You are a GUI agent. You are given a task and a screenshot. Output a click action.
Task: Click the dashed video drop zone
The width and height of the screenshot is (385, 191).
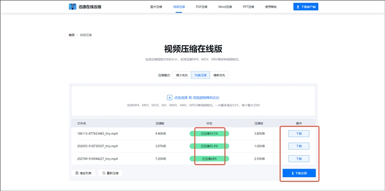click(193, 101)
